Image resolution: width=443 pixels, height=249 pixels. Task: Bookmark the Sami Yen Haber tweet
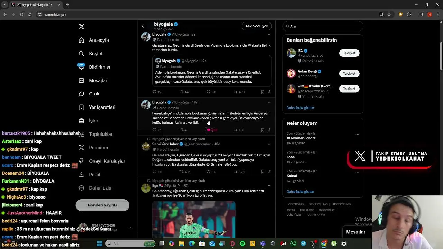pos(263,172)
